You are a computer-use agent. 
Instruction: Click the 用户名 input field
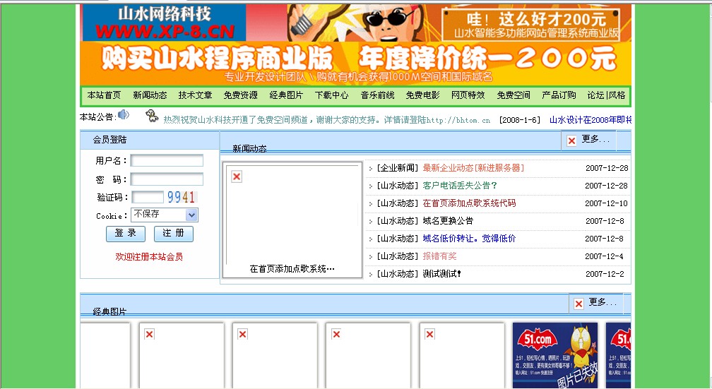(x=167, y=161)
